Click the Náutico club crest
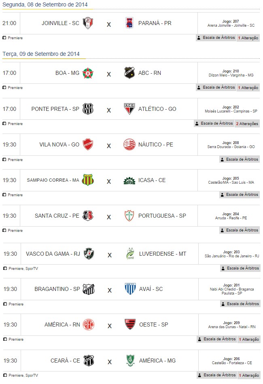This screenshot has height=384, width=263. click(x=129, y=144)
